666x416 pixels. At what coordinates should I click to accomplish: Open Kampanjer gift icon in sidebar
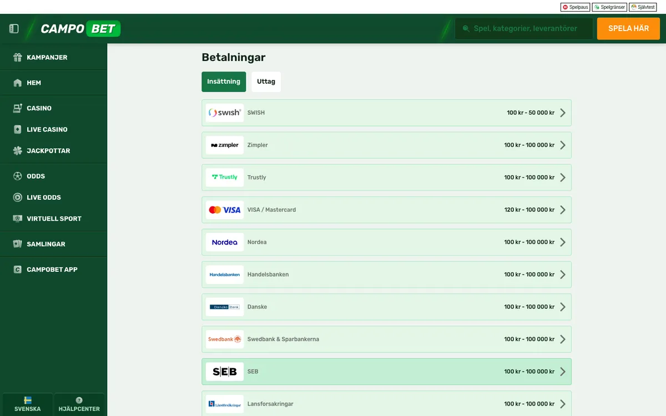[x=17, y=57]
